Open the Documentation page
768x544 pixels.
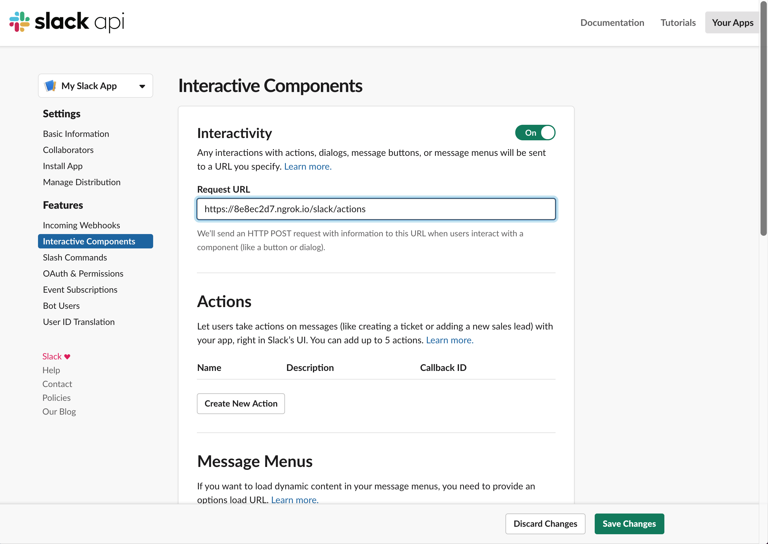point(612,22)
